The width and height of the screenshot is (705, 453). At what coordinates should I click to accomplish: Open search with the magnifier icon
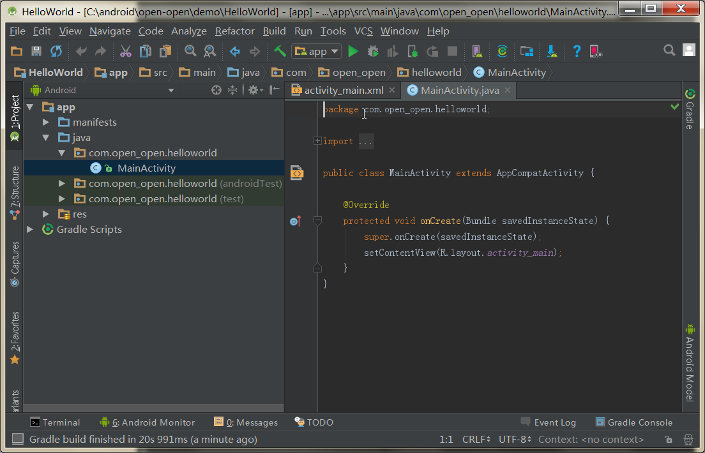tap(669, 50)
